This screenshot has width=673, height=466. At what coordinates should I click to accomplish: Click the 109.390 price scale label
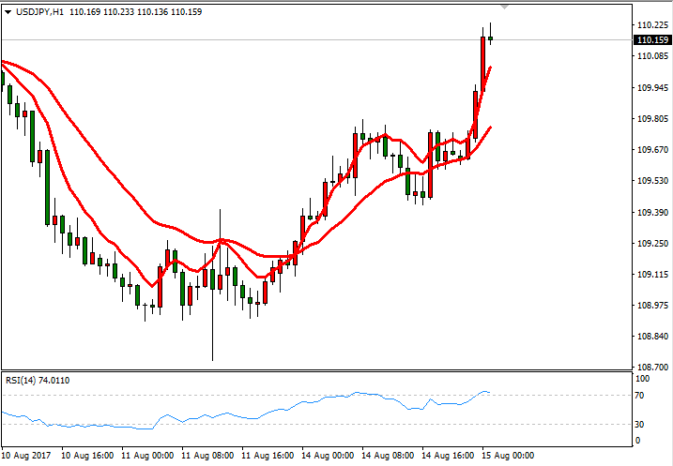(x=653, y=213)
